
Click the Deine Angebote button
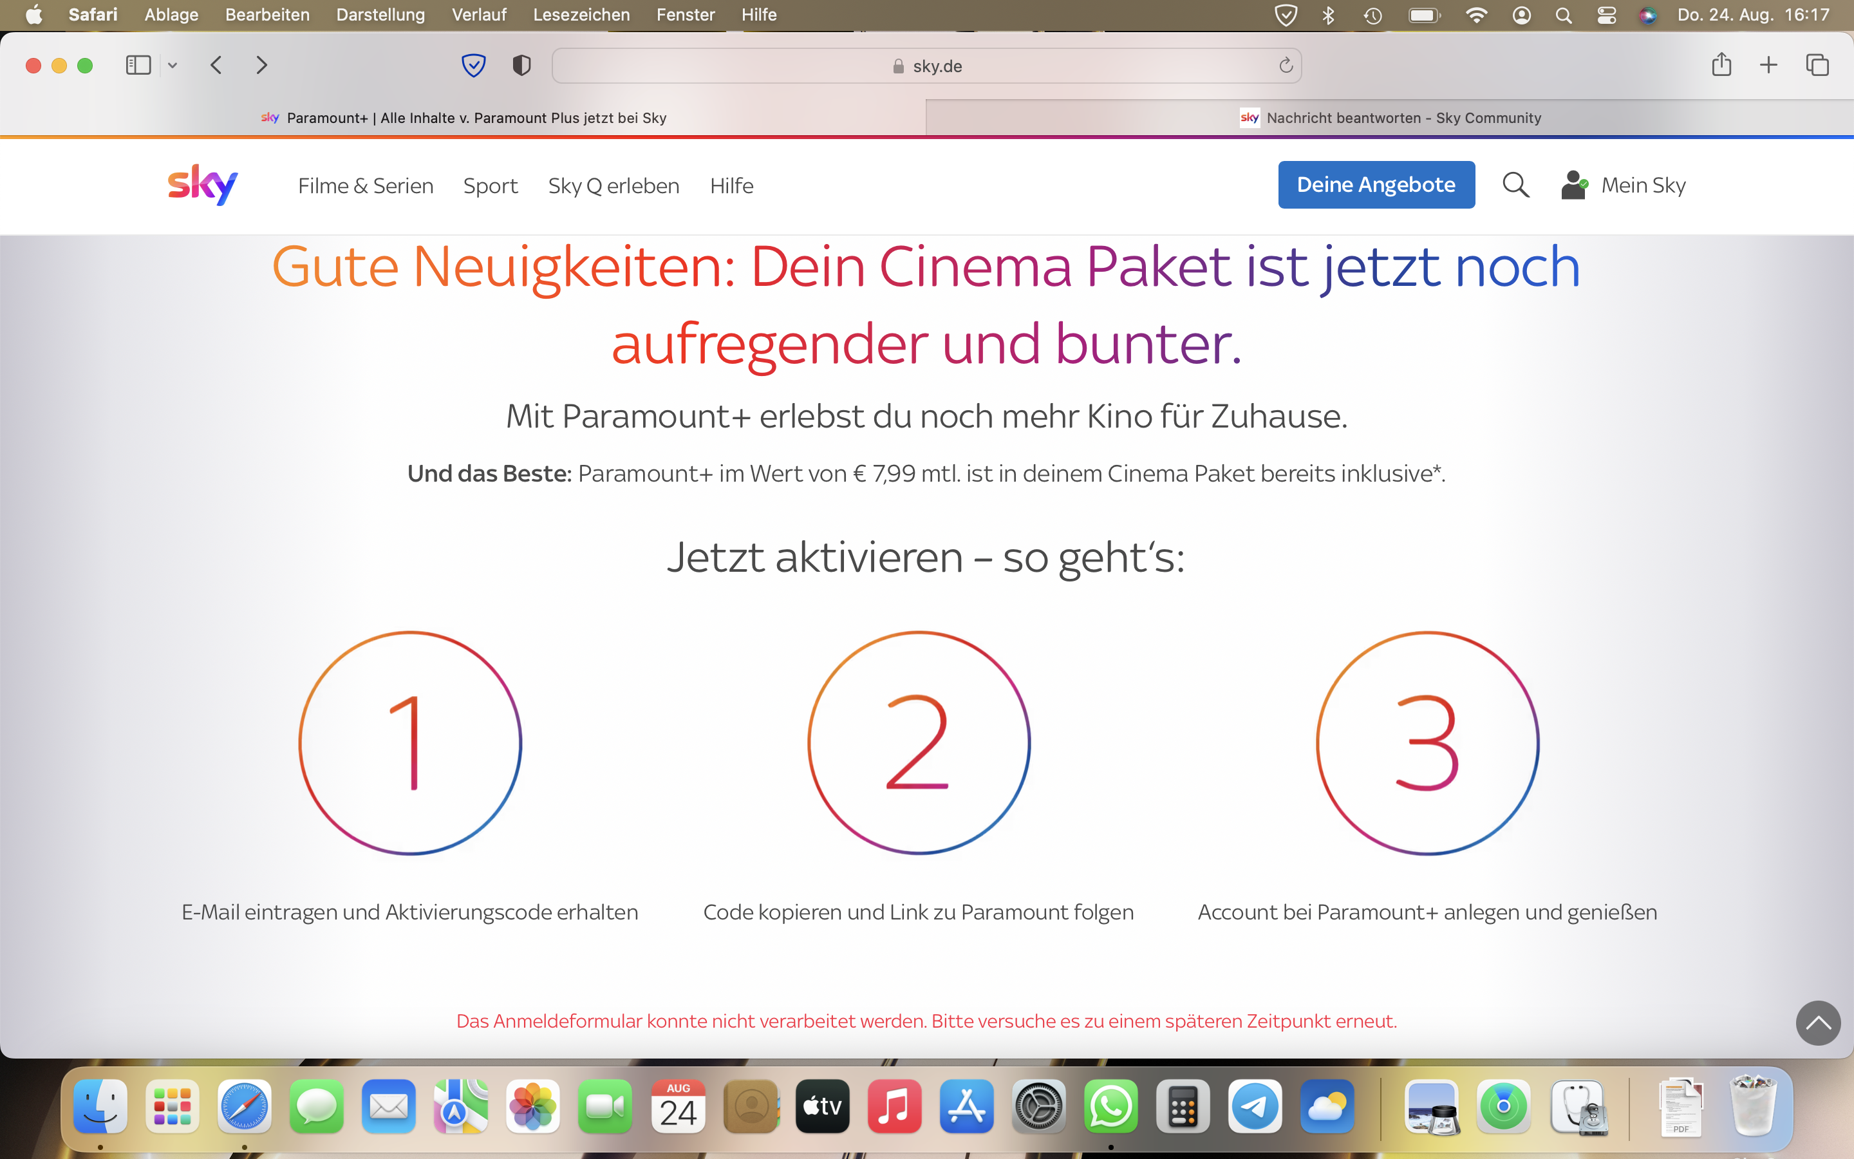[1376, 185]
